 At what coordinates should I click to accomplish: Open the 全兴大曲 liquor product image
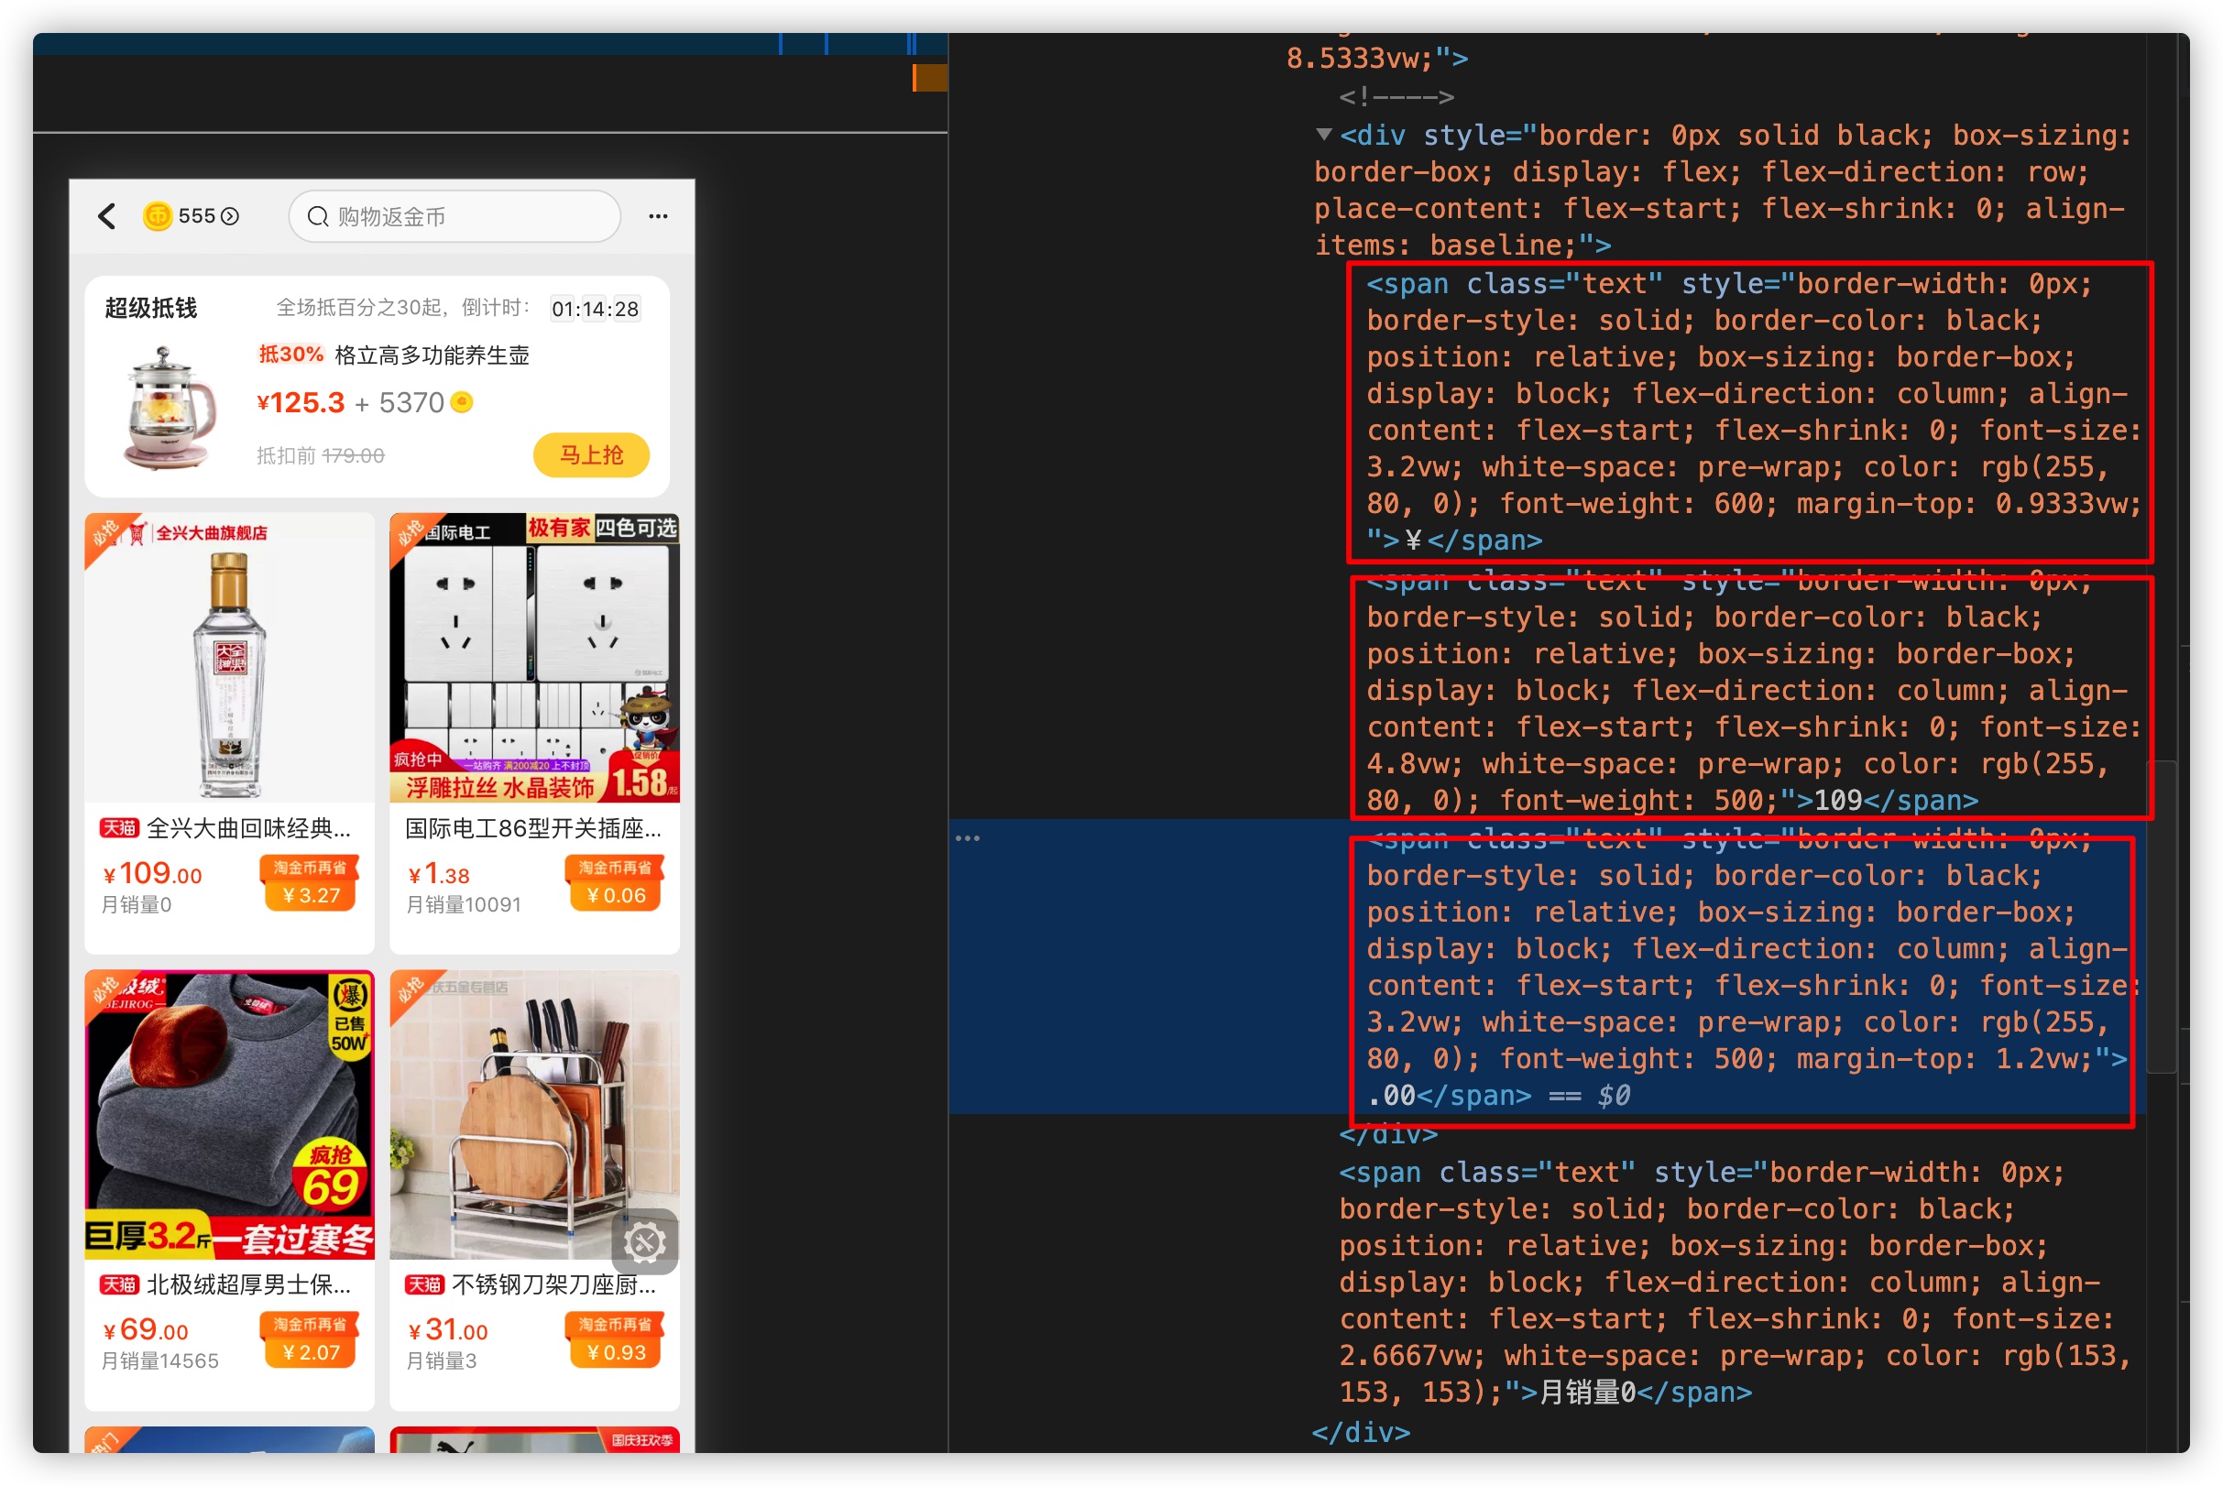229,658
